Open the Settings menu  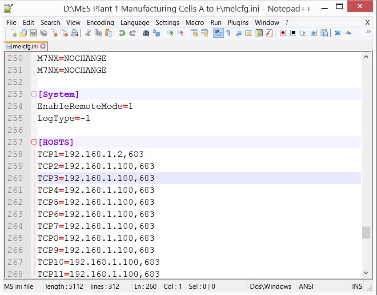(x=167, y=23)
